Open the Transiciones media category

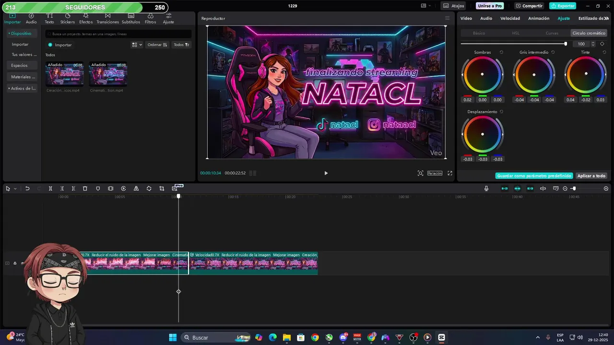tap(107, 19)
